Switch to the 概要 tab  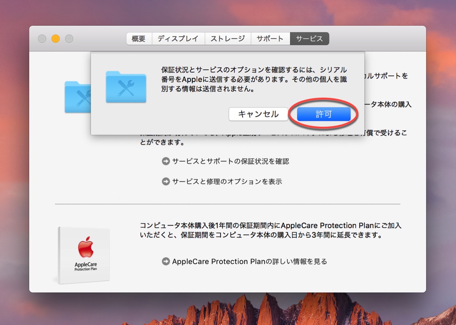tap(139, 39)
